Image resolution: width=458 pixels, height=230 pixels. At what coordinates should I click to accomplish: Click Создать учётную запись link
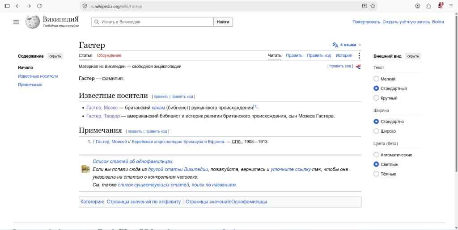point(406,22)
